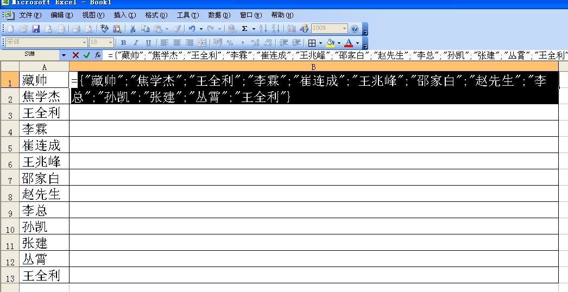Image resolution: width=568 pixels, height=292 pixels.
Task: Expand the Undo history dropdown arrow
Action: (201, 29)
